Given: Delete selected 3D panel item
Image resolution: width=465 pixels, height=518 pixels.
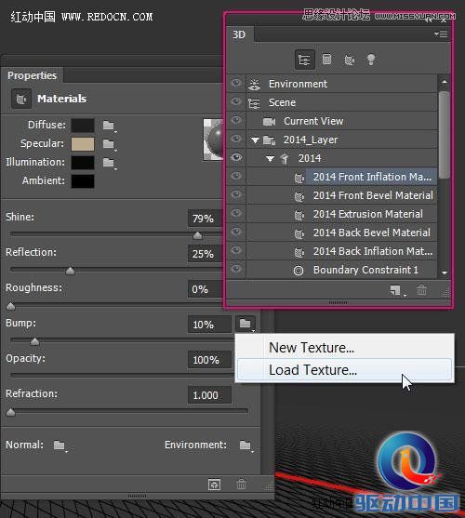Looking at the screenshot, I should 421,290.
